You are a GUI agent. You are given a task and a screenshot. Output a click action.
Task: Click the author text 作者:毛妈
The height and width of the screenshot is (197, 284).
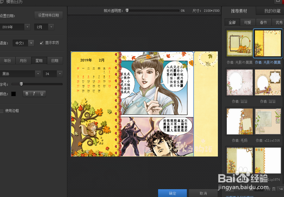[239, 140]
